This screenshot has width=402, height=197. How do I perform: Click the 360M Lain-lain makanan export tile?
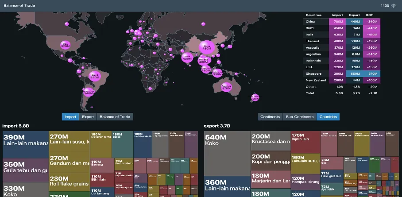click(227, 186)
